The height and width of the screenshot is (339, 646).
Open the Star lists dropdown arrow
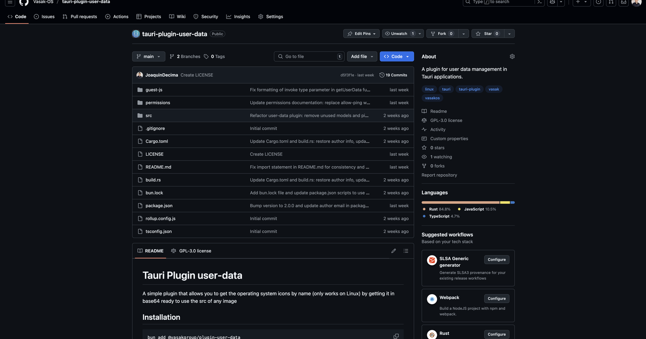pyautogui.click(x=509, y=34)
